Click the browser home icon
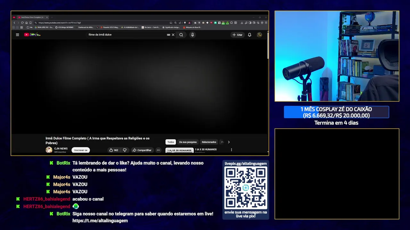 (26, 23)
